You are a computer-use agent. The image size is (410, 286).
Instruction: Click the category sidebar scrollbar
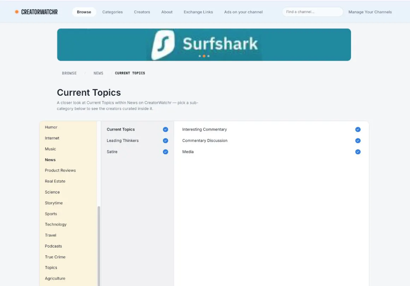click(x=99, y=245)
